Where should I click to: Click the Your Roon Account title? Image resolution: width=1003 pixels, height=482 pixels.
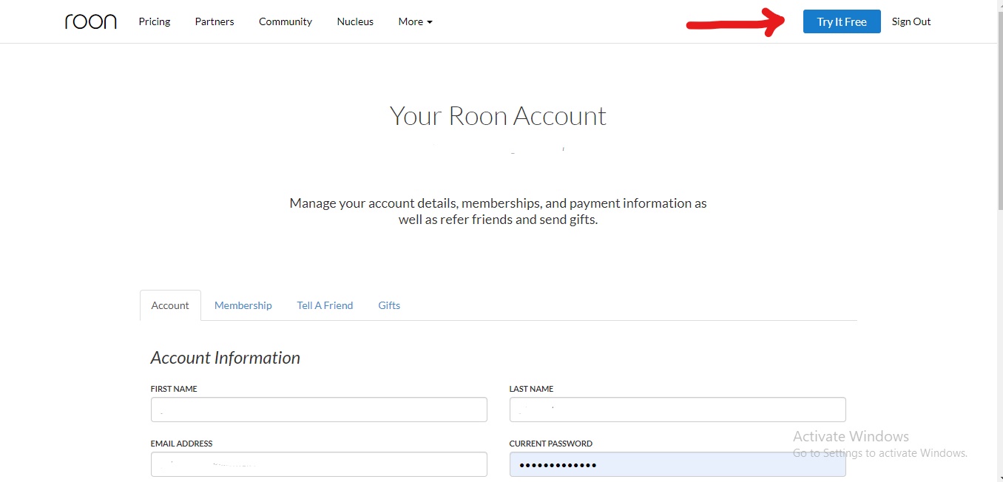point(498,116)
